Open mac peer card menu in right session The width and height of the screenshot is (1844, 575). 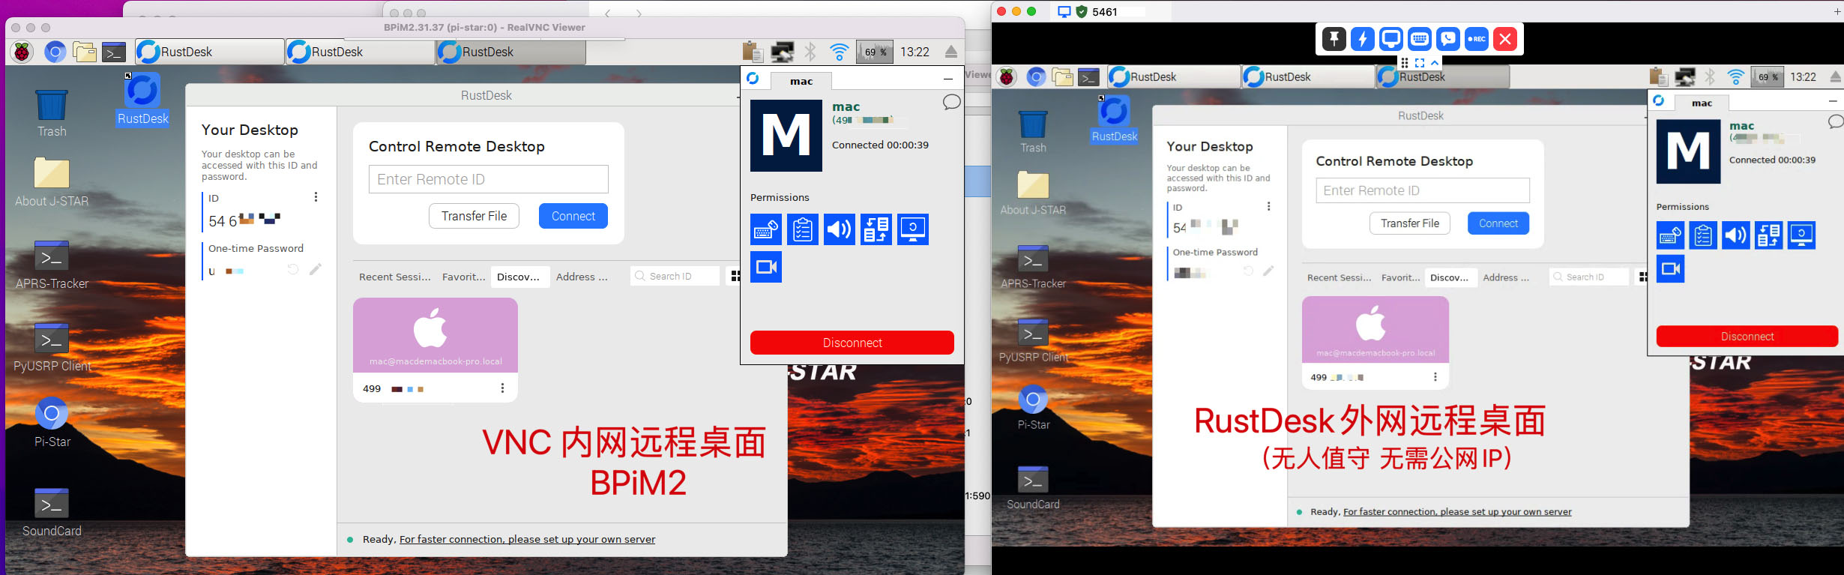pyautogui.click(x=1435, y=377)
